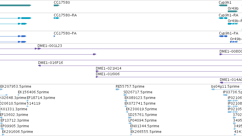Click the RE55757.5prime EST label

[130, 87]
